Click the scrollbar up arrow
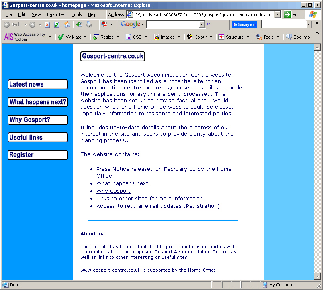Viewport: 323px width, 290px height. click(317, 47)
